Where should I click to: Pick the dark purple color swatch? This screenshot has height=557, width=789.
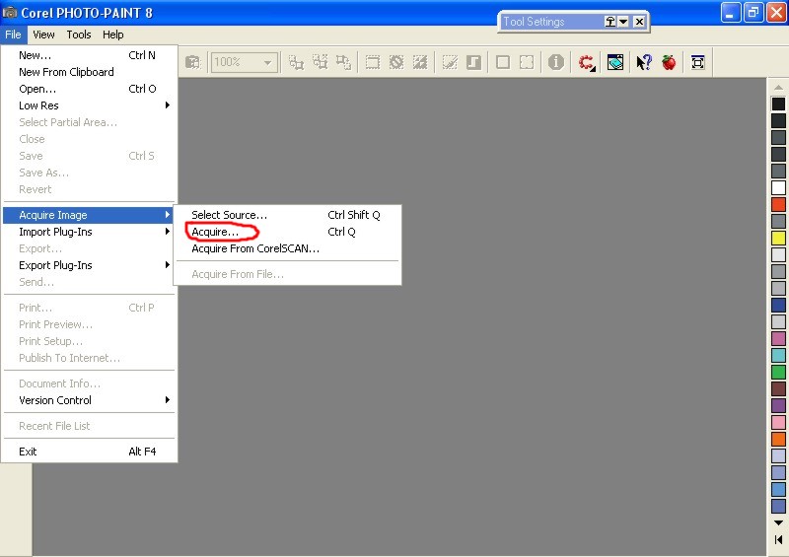pyautogui.click(x=778, y=405)
